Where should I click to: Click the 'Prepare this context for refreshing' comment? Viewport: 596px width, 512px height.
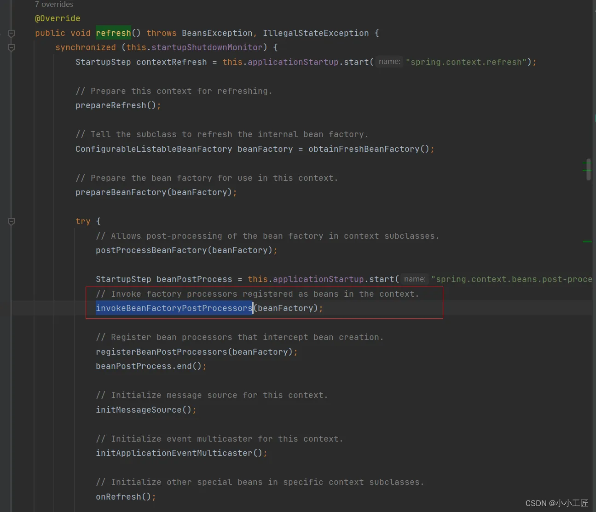(174, 91)
